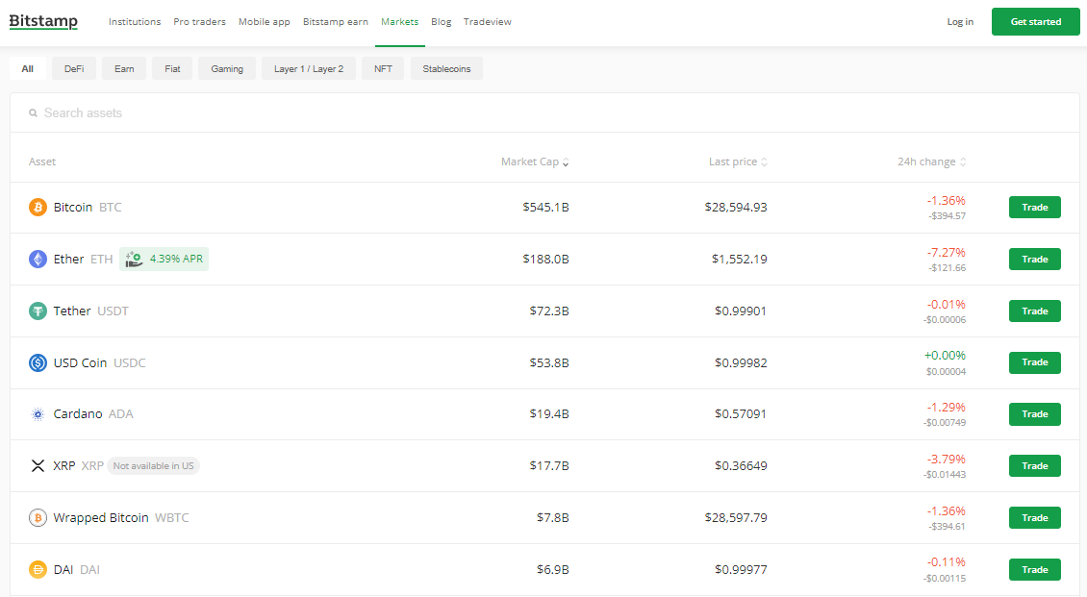Viewport: 1087px width, 597px height.
Task: Click the $28,597.79 last price value
Action: (x=736, y=518)
